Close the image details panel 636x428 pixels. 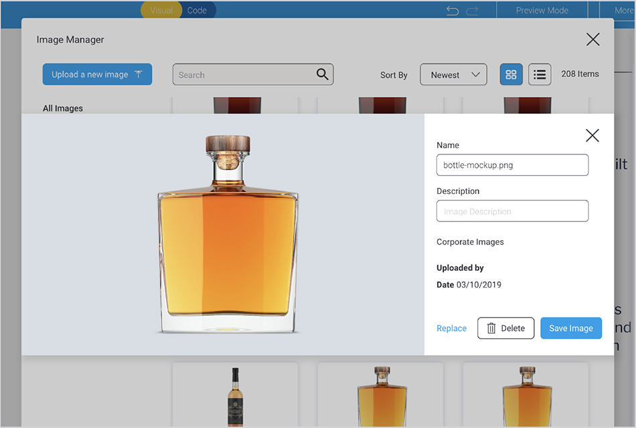pyautogui.click(x=592, y=136)
